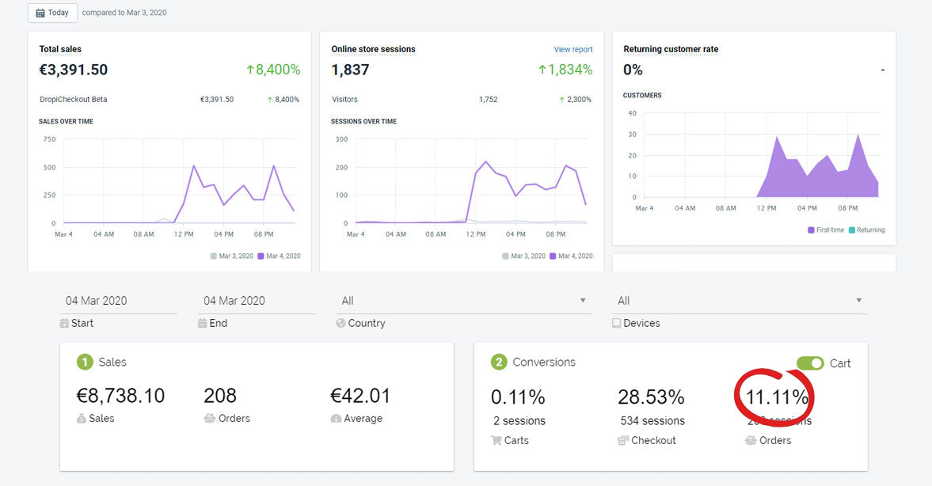Image resolution: width=932 pixels, height=486 pixels.
Task: Open View report link for store sessions
Action: [573, 49]
